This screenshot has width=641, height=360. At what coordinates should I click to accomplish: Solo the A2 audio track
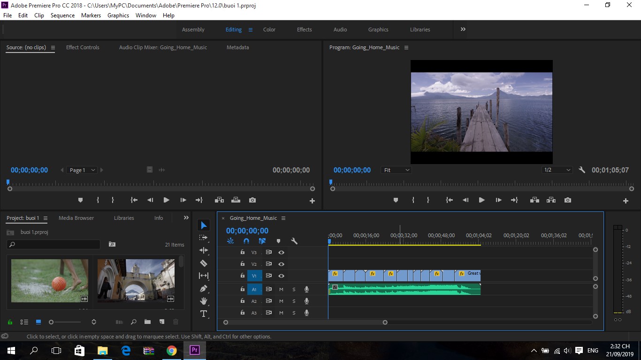coord(294,301)
